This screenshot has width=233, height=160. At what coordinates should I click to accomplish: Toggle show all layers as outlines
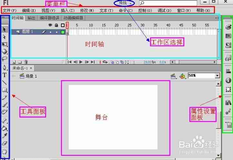[x=63, y=25]
